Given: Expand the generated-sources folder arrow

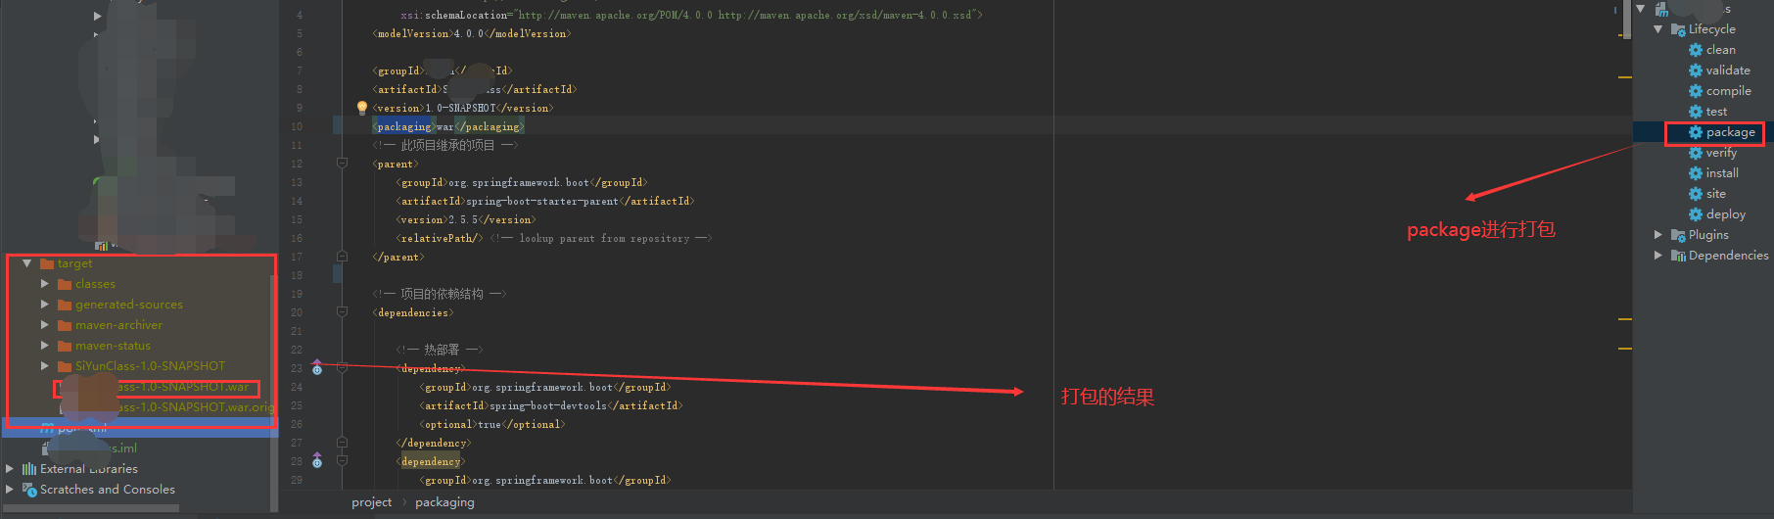Looking at the screenshot, I should click(x=45, y=305).
